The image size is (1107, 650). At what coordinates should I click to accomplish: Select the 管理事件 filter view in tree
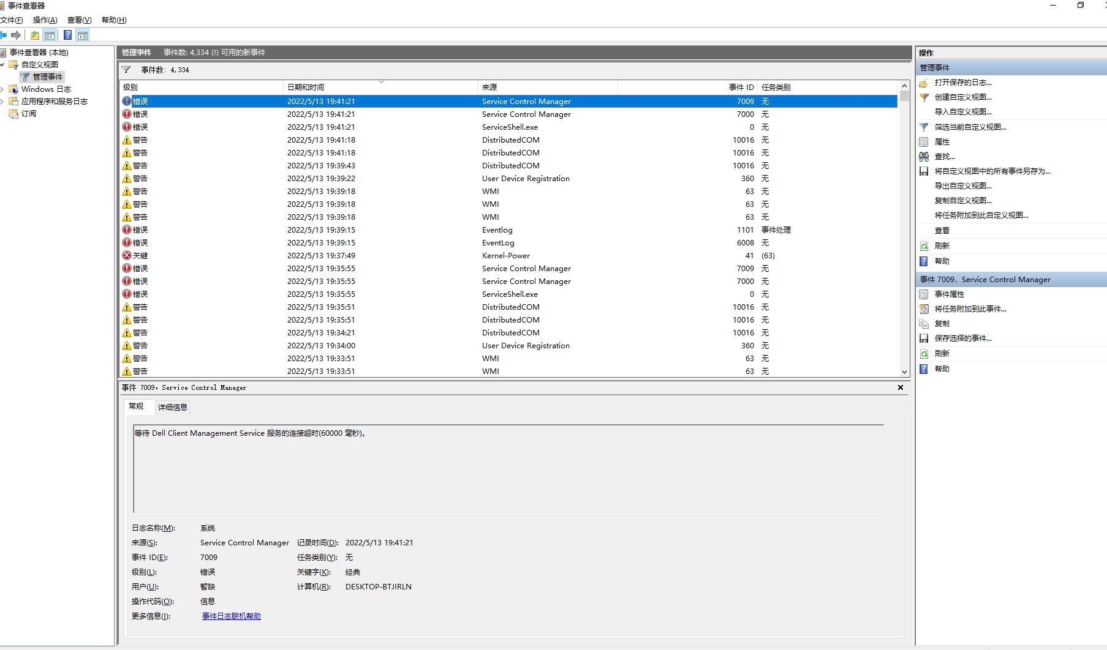coord(42,77)
